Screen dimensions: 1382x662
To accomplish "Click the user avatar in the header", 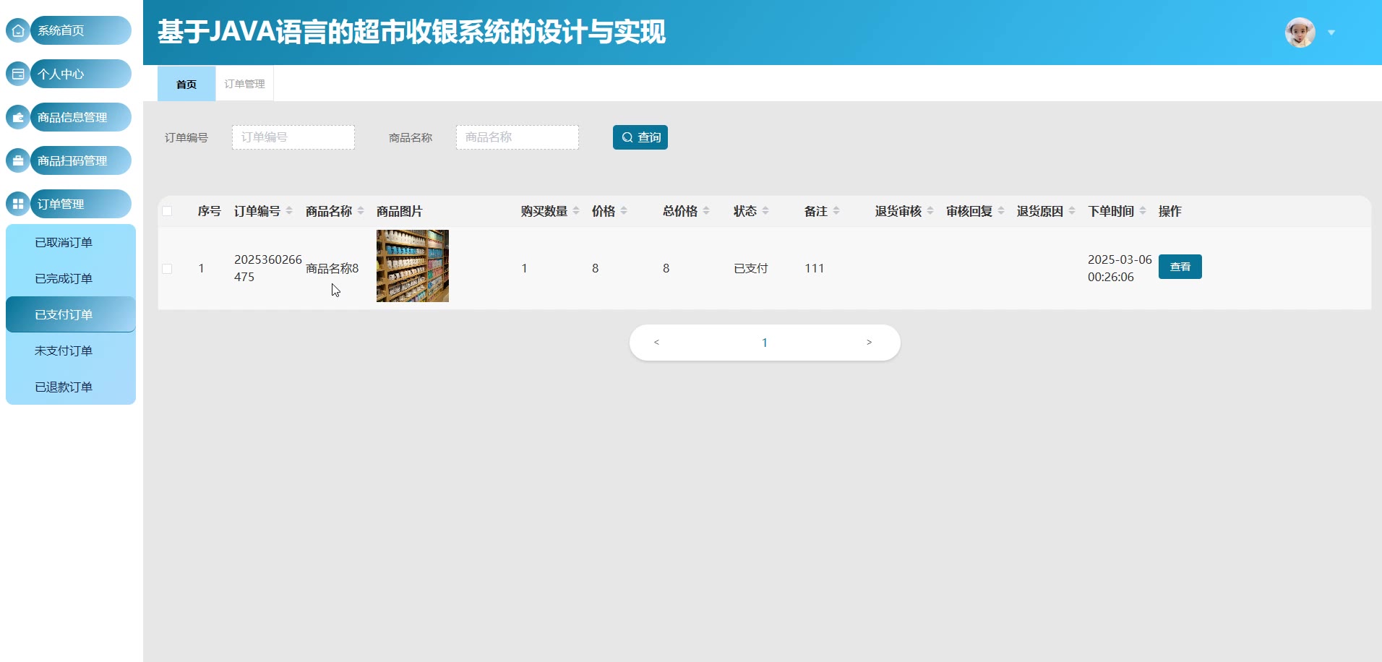I will click(x=1299, y=33).
